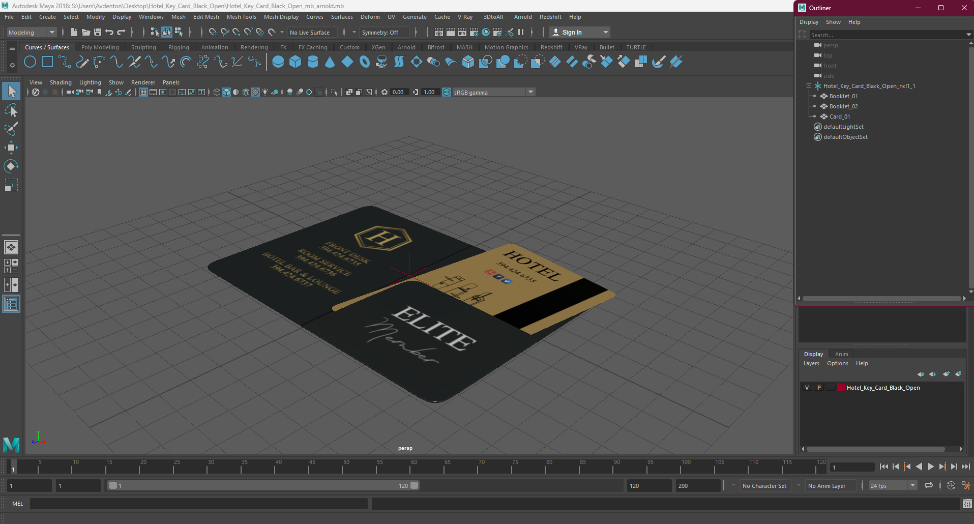Open the Outliner Show menu
This screenshot has width=974, height=524.
click(833, 22)
